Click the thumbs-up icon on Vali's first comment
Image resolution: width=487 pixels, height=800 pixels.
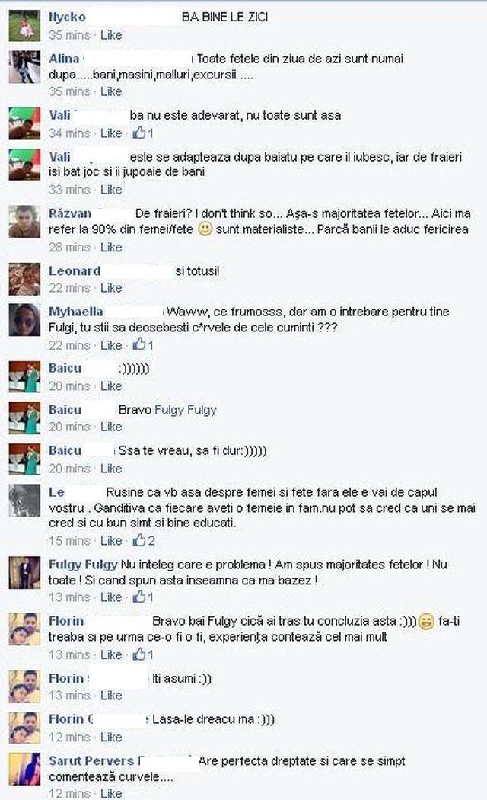click(x=139, y=133)
